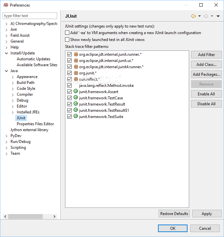Expand the Run/Debug node

(6, 142)
